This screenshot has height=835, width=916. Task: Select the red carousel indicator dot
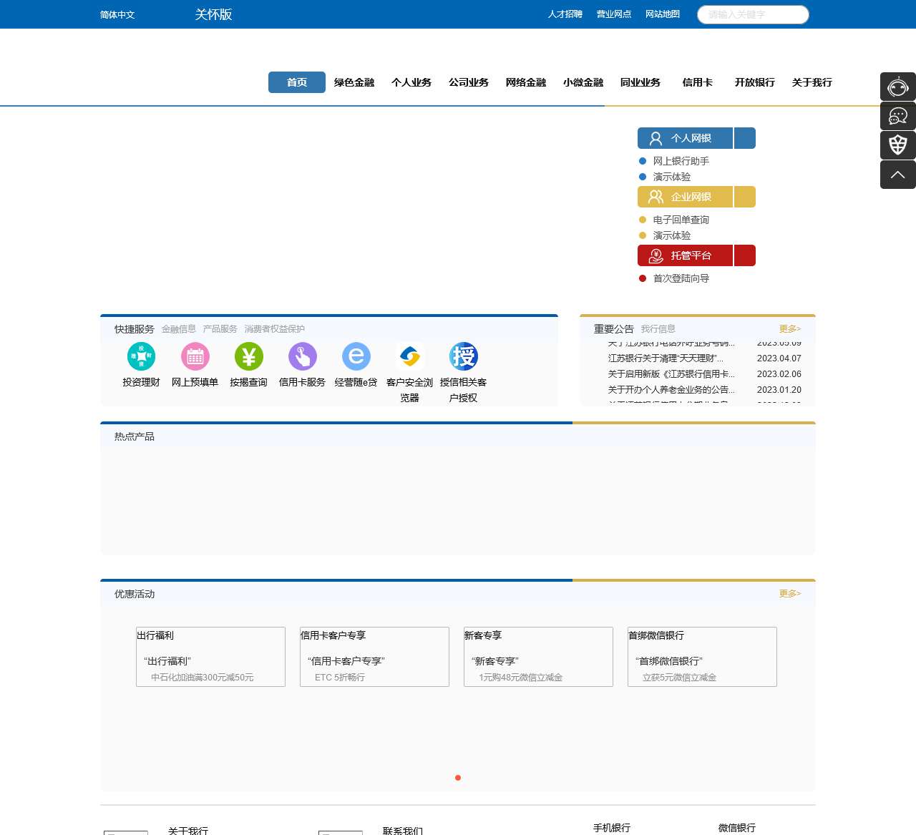click(458, 778)
